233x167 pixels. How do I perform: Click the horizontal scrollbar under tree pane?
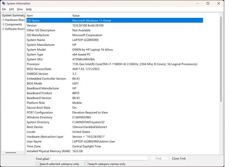[11, 153]
